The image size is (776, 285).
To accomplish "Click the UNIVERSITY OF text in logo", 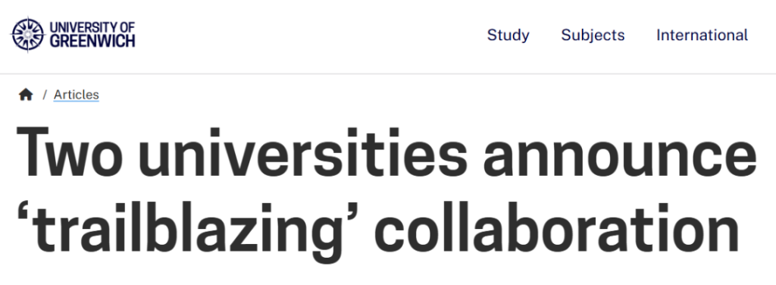I will pyautogui.click(x=92, y=27).
